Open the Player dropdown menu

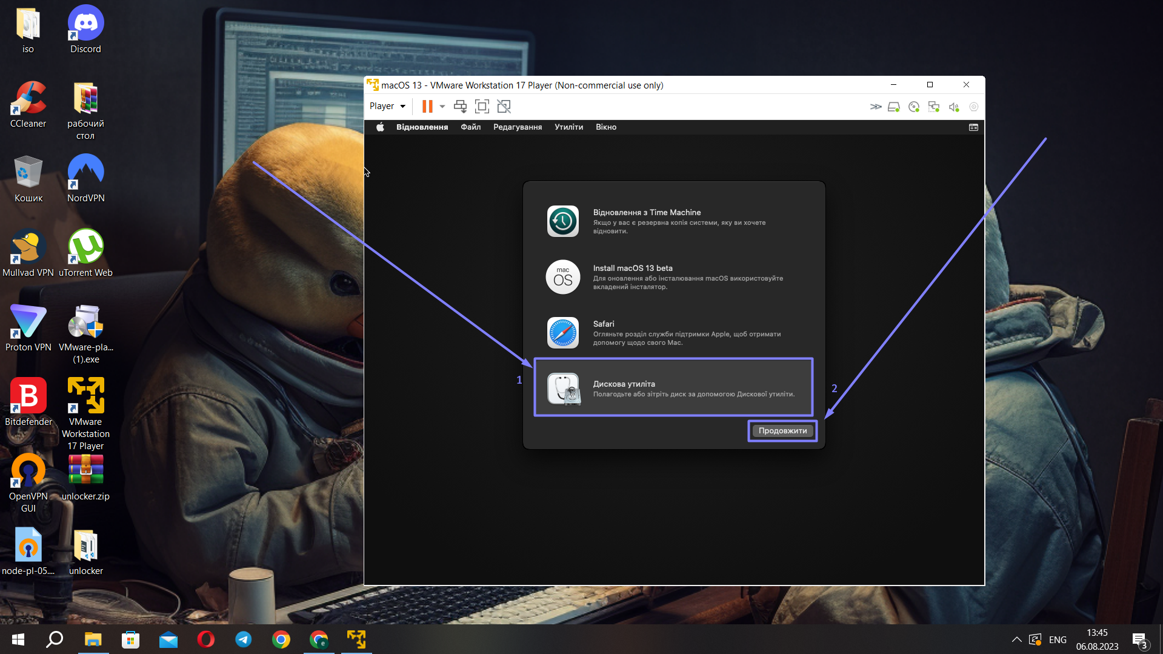[387, 107]
